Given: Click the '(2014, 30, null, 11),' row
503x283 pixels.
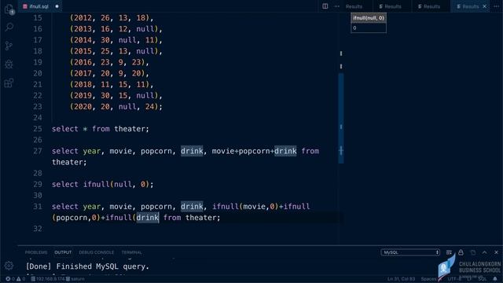Looking at the screenshot, I should pos(116,40).
